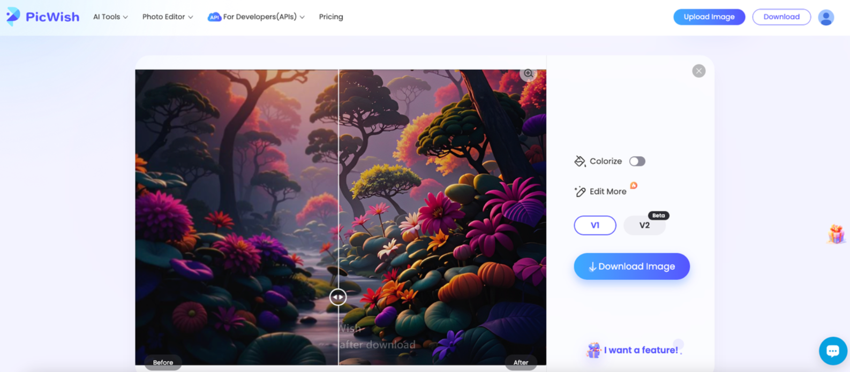The height and width of the screenshot is (372, 850).
Task: Open the AI Tools menu
Action: (x=110, y=17)
